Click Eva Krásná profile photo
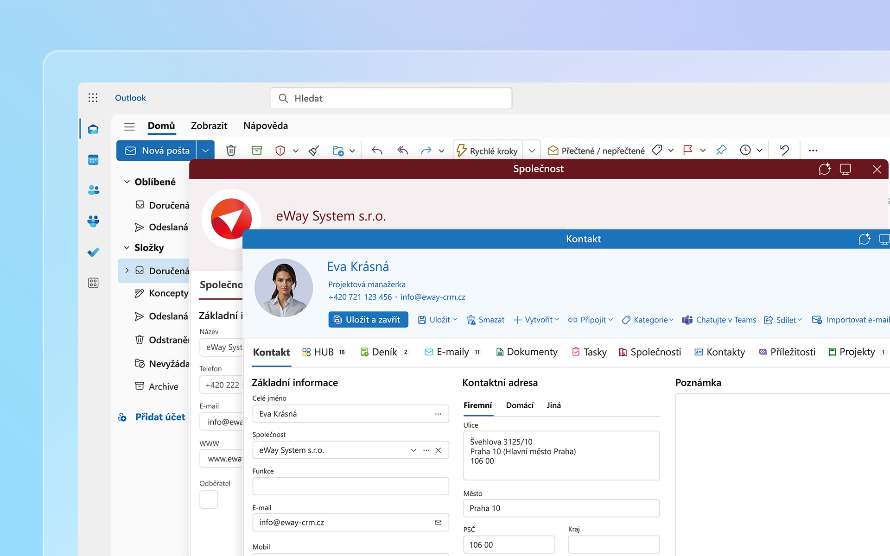Viewport: 890px width, 556px height. click(x=284, y=288)
